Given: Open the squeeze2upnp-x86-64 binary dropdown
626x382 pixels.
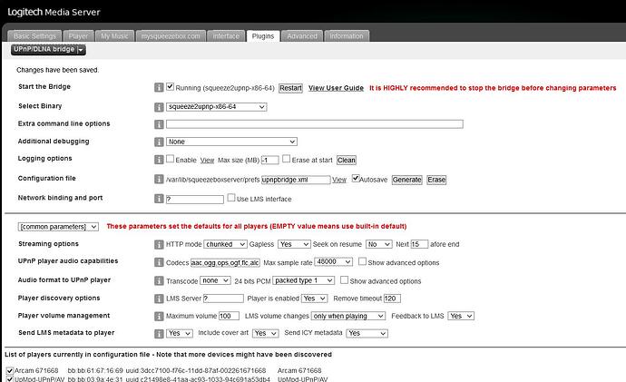Looking at the screenshot, I should 217,107.
